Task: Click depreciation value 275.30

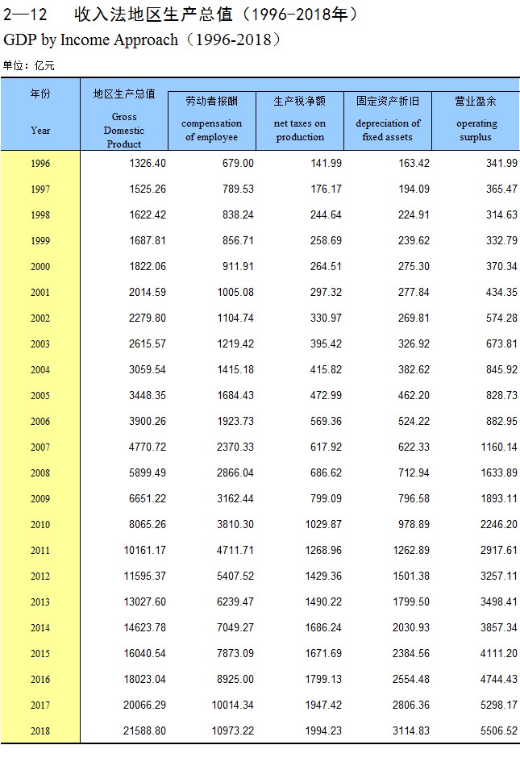Action: [x=414, y=266]
